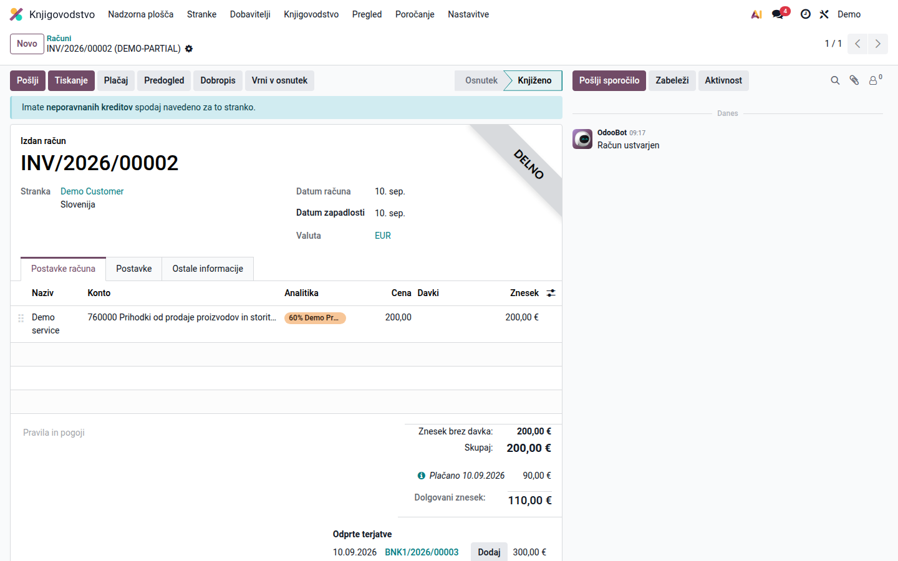The image size is (898, 561).
Task: Click the drag handle of Demo service line
Action: [21, 318]
